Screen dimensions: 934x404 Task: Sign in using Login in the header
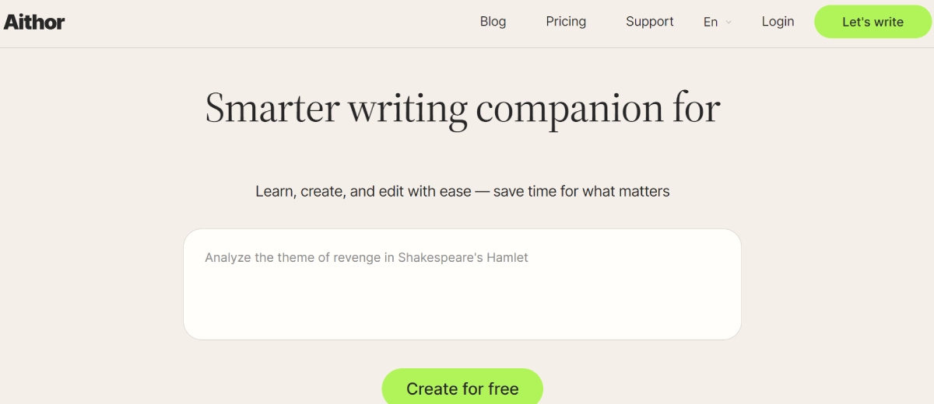778,22
